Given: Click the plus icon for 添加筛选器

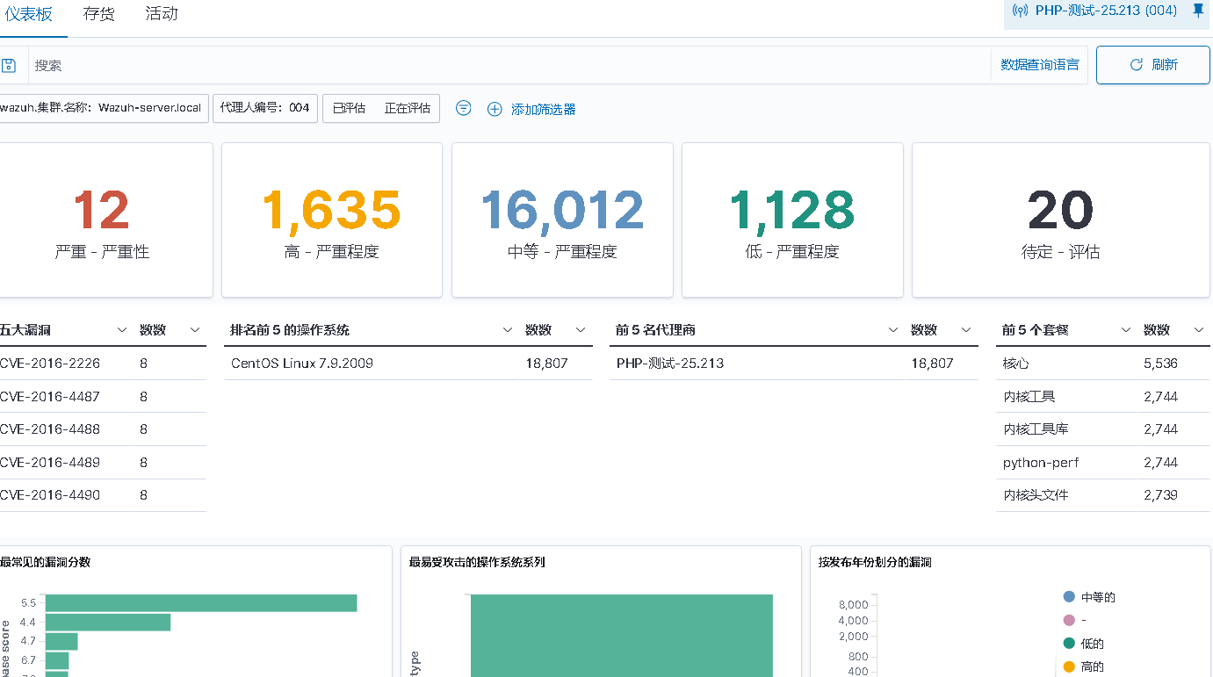Looking at the screenshot, I should pos(495,109).
